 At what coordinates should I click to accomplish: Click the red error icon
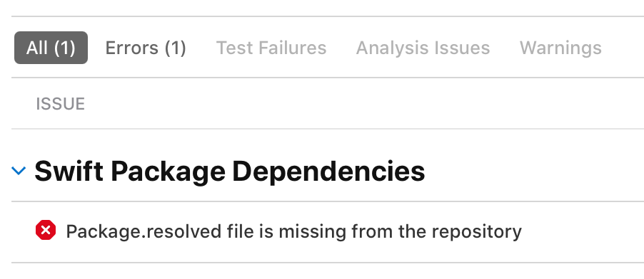coord(46,231)
